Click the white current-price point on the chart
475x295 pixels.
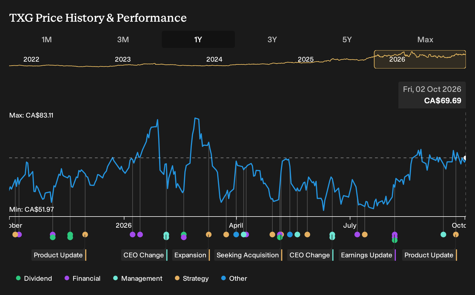coord(465,158)
